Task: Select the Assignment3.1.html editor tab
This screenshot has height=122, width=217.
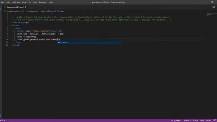Action: (15, 7)
